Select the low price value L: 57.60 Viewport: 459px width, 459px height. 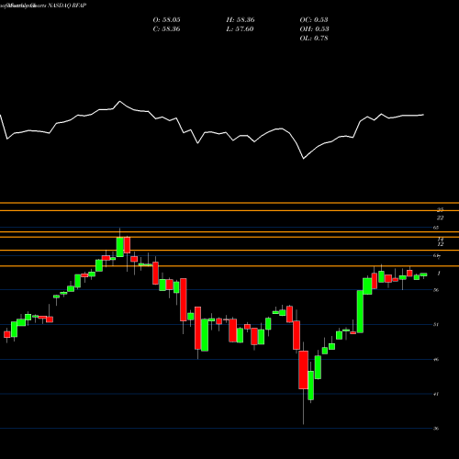click(240, 29)
